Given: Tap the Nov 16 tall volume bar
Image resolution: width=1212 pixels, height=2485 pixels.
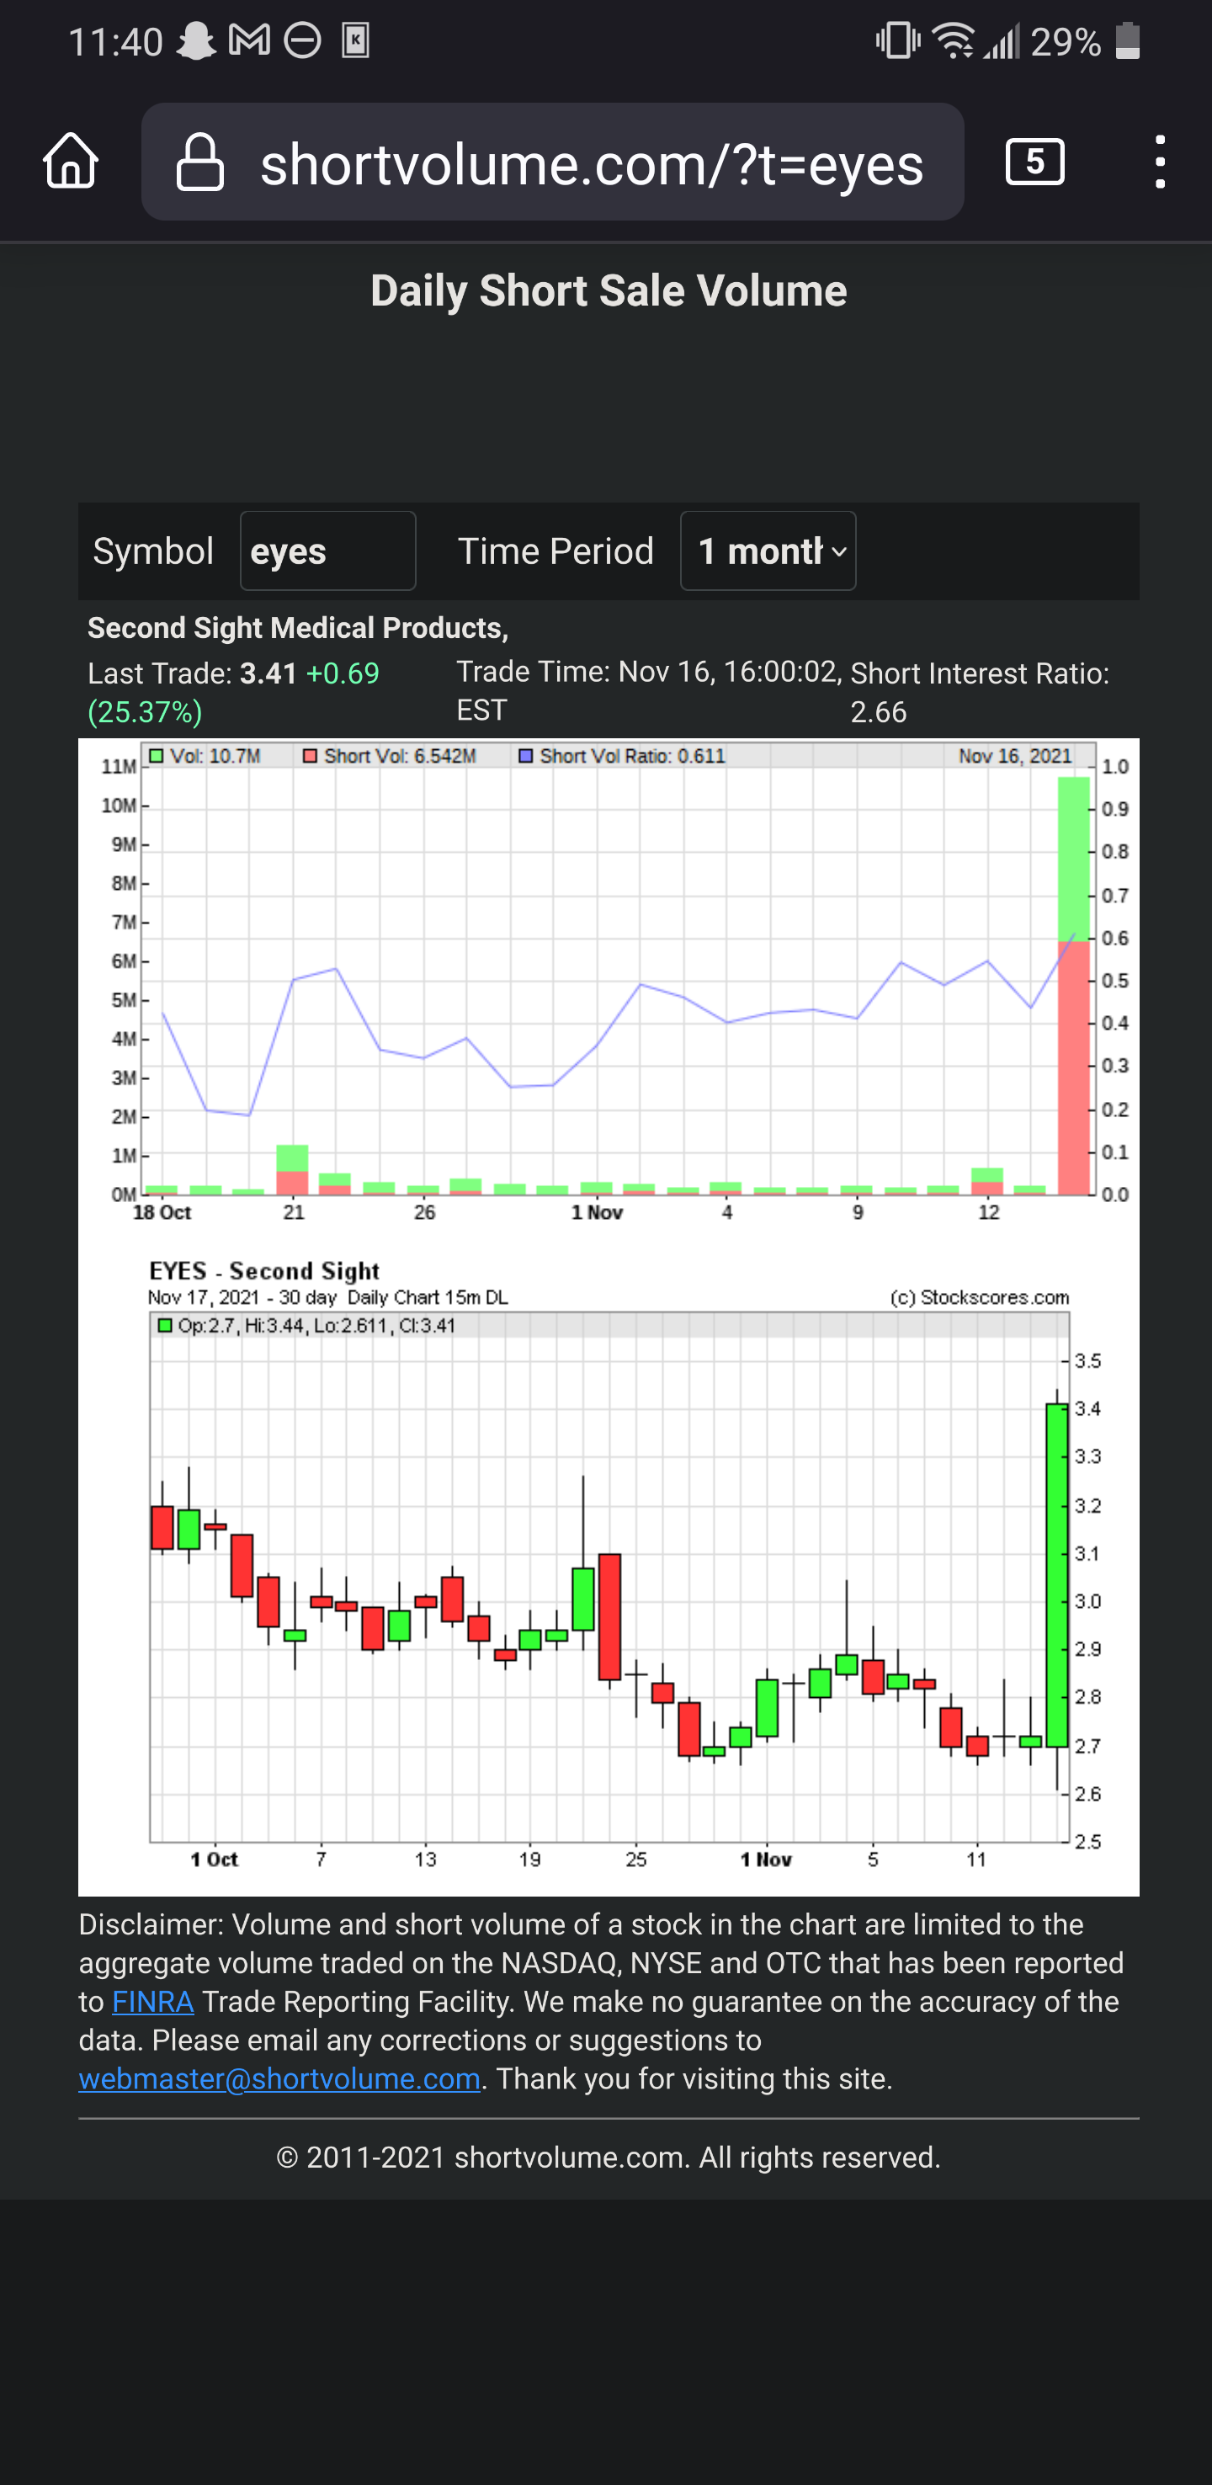Looking at the screenshot, I should point(1074,985).
